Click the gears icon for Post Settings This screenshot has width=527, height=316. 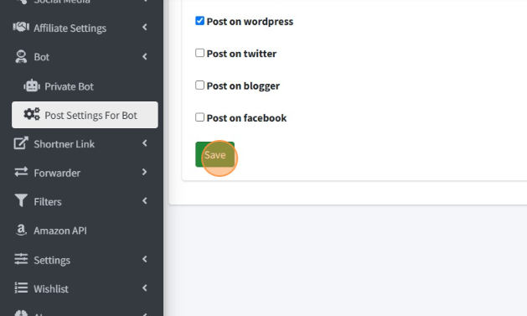(32, 114)
